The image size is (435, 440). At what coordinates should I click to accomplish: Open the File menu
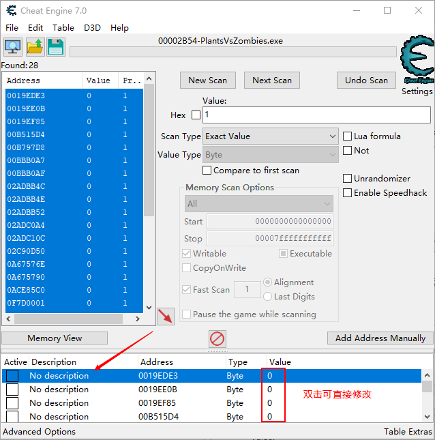(12, 28)
